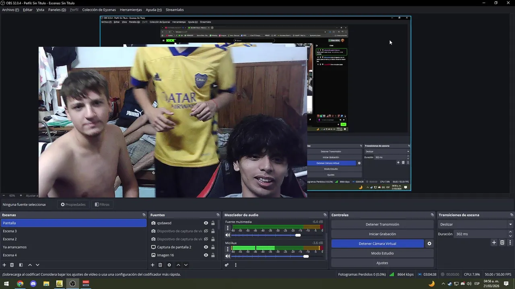515x289 pixels.
Task: Undock the Transiciones de escena panel
Action: click(x=512, y=215)
